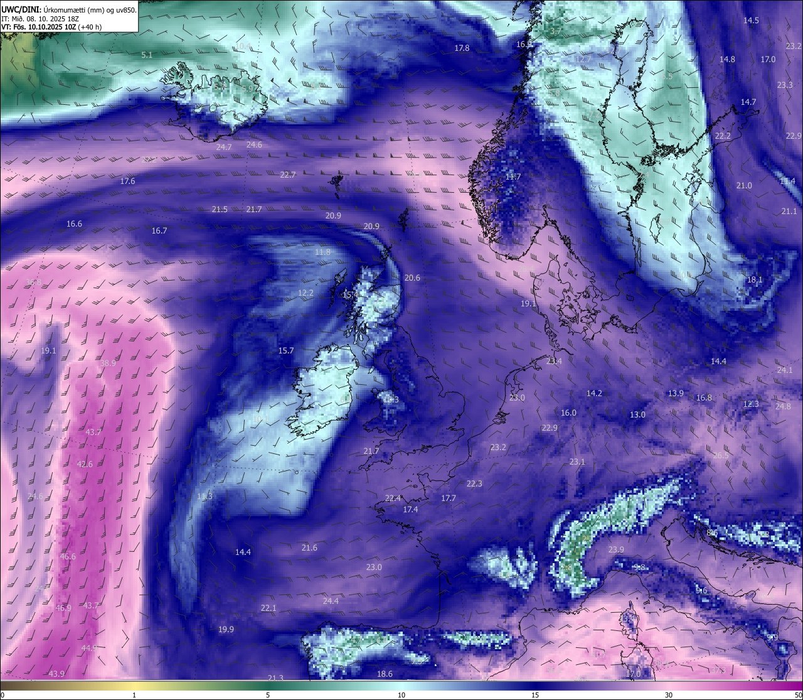
Task: Click the 24.4 value in the Bay of Biscay
Action: coord(331,601)
